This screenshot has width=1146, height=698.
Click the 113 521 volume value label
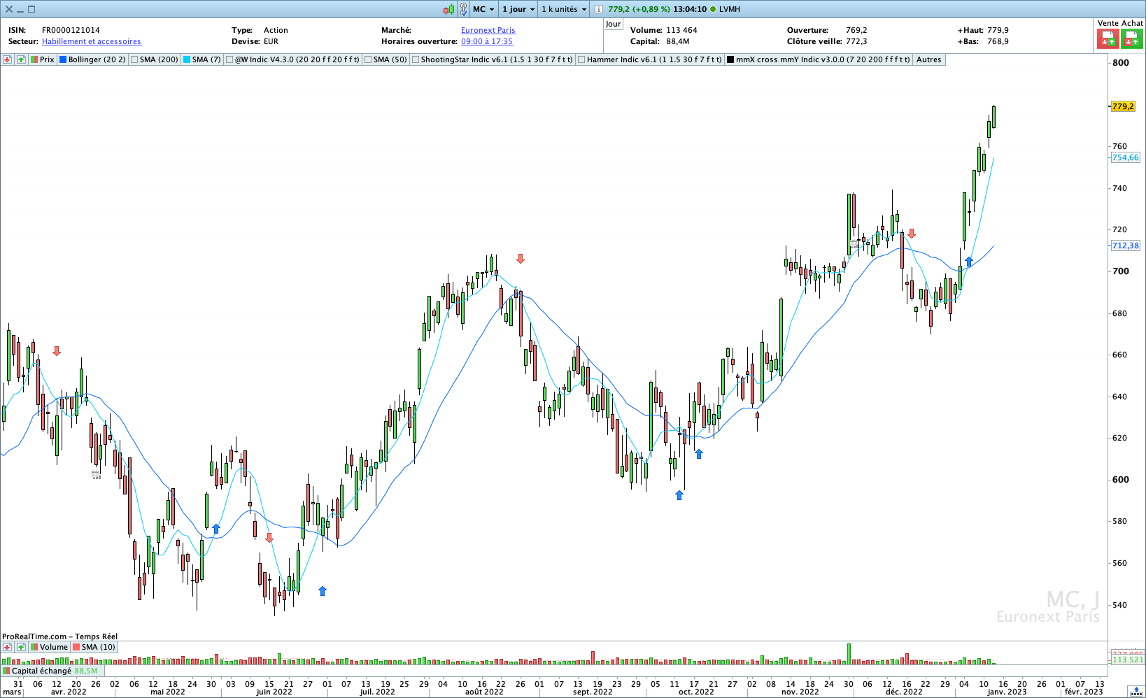[x=1128, y=660]
